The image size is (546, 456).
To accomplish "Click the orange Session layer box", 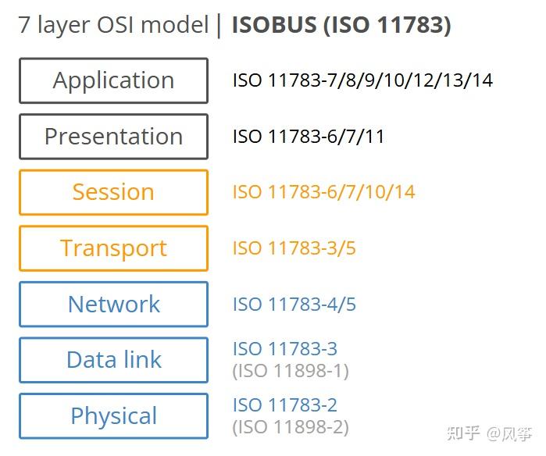I will [113, 193].
